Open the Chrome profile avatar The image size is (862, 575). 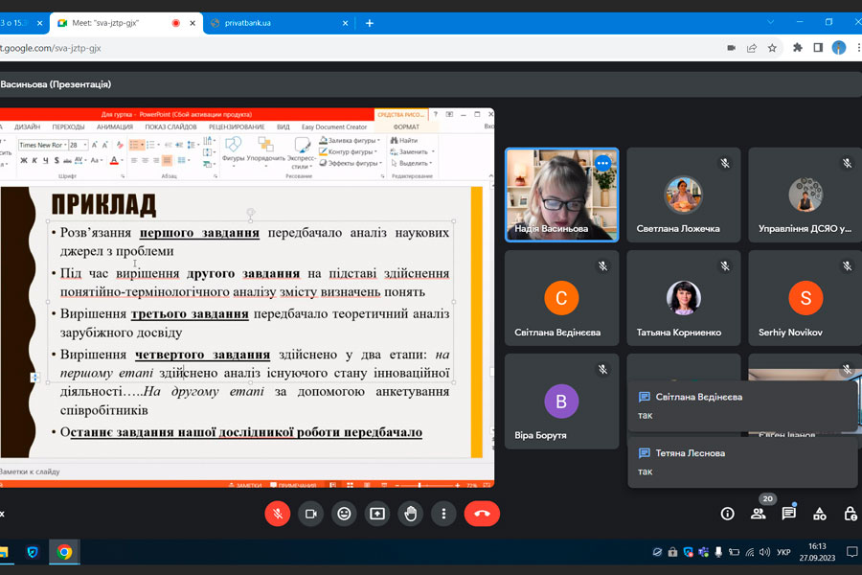click(839, 48)
